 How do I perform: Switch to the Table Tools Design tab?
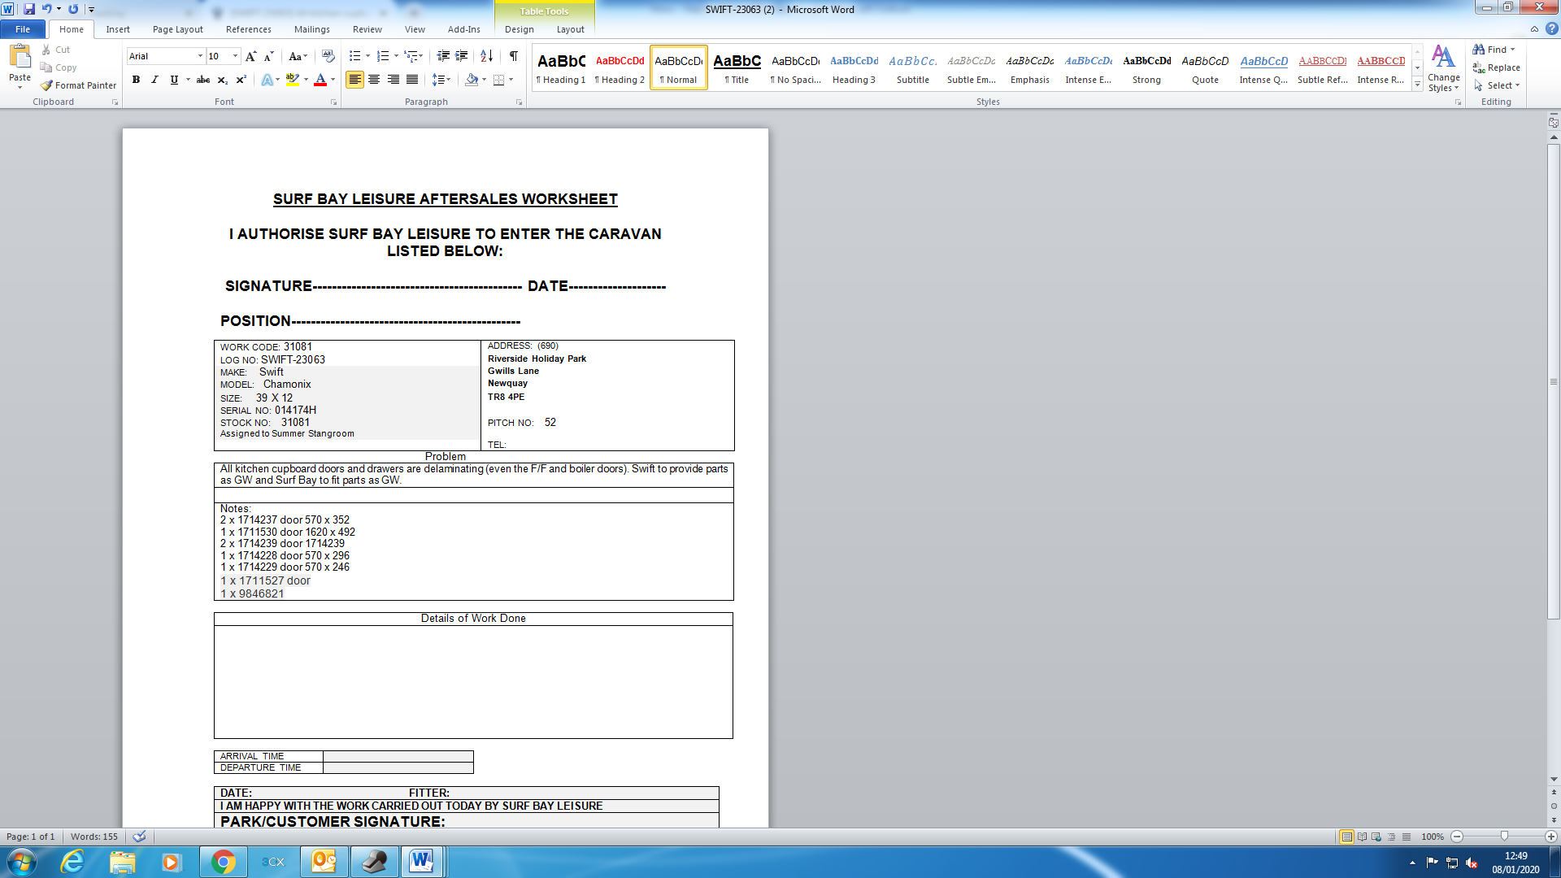point(519,29)
